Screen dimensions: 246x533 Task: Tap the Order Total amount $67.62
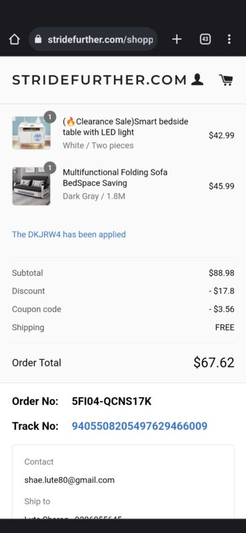tap(214, 362)
